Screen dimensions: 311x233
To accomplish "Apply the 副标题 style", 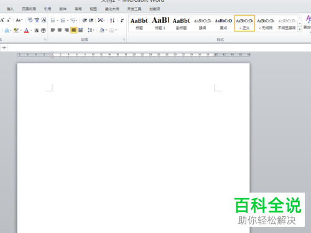I will [181, 24].
